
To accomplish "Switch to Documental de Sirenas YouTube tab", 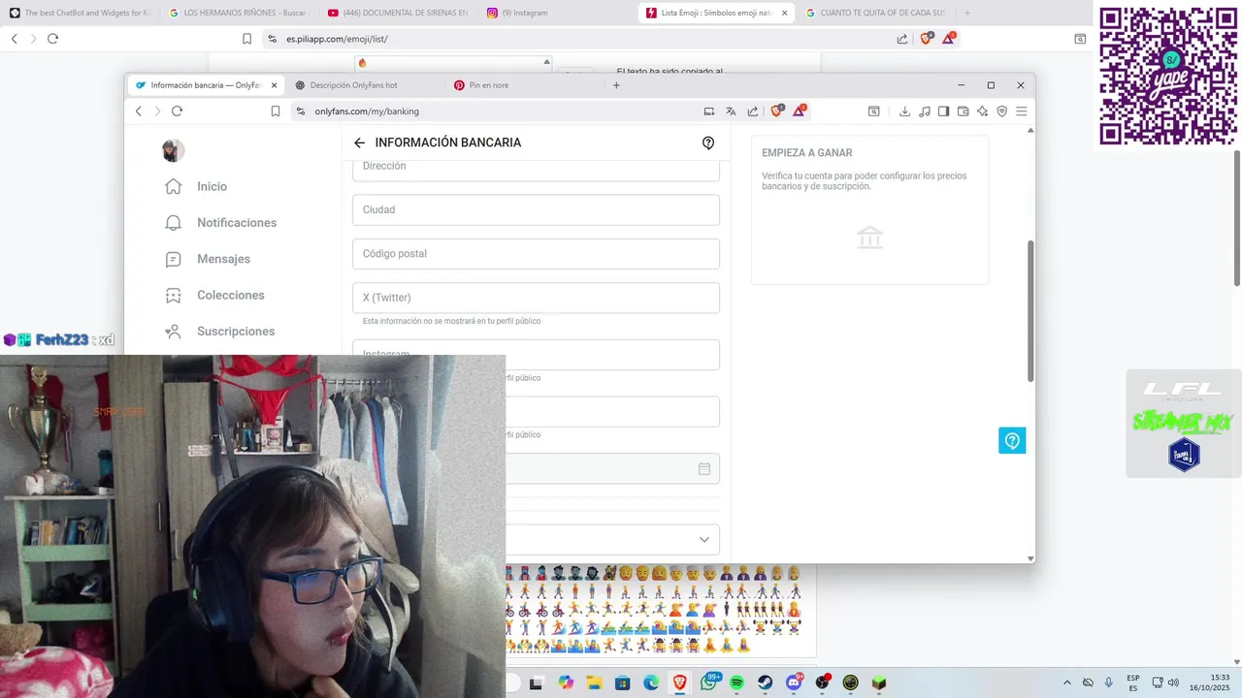I will (399, 13).
